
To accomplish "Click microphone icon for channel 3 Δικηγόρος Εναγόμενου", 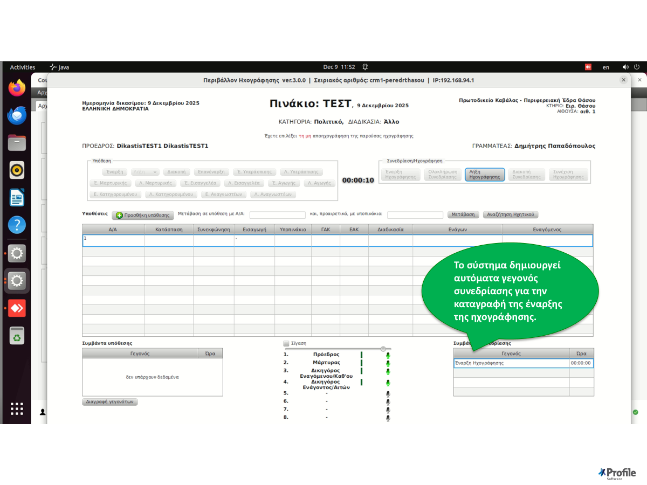I will pyautogui.click(x=388, y=372).
